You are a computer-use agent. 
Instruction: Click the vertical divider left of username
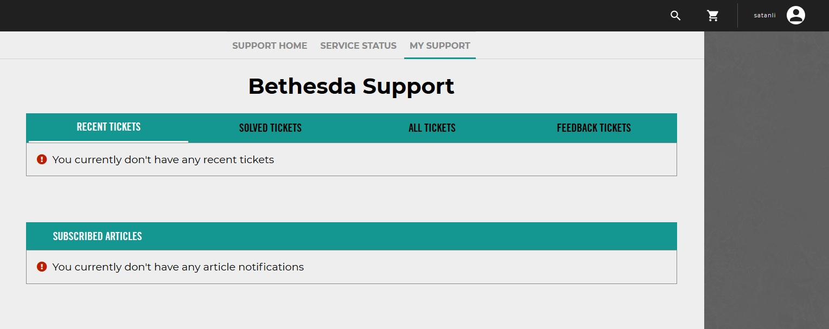point(737,15)
